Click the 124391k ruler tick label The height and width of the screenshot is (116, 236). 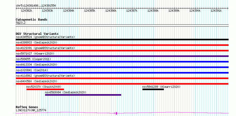pyautogui.click(x=216, y=11)
